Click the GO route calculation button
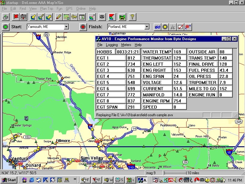 pos(157,27)
